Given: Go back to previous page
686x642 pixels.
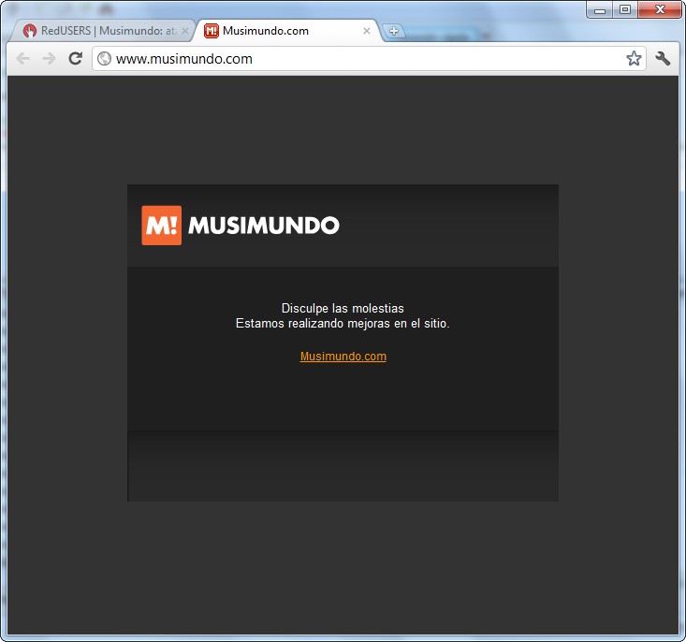Looking at the screenshot, I should 22,58.
